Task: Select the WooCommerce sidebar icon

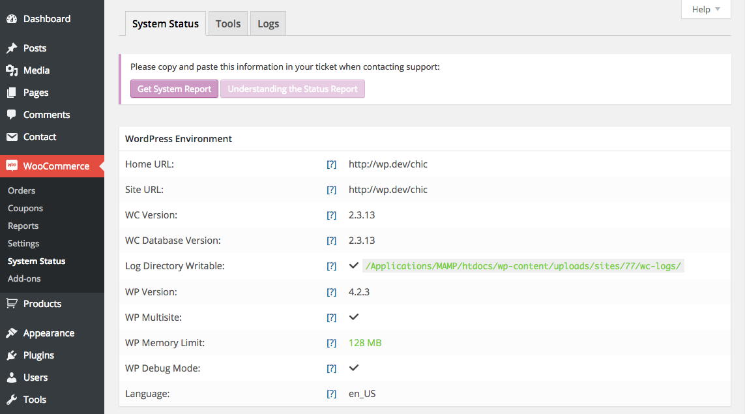Action: point(12,166)
